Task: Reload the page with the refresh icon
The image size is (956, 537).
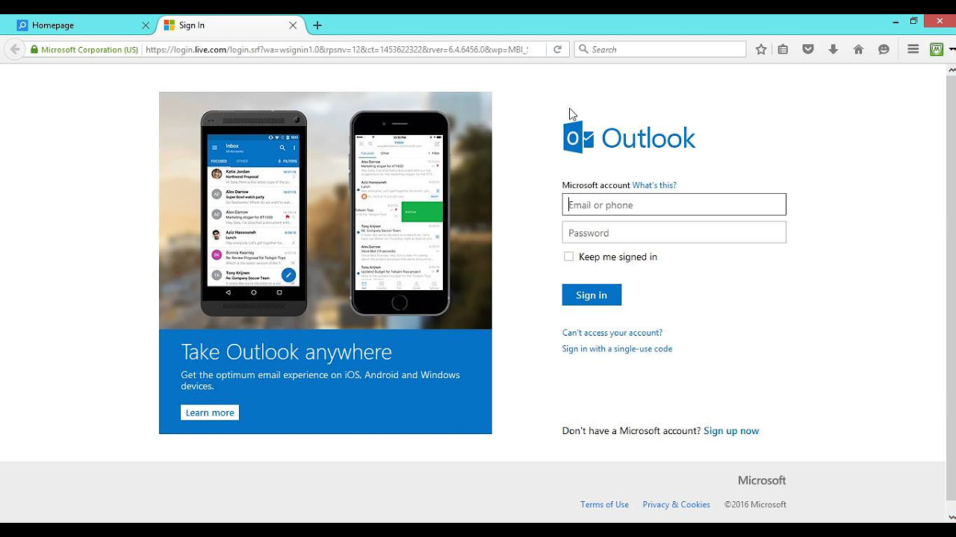Action: pos(557,49)
